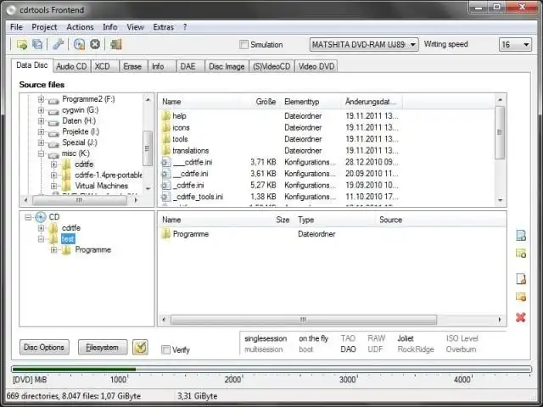Viewport: 543px width, 407px height.
Task: Expand the Programme2 (F:) drive node
Action: pos(41,99)
